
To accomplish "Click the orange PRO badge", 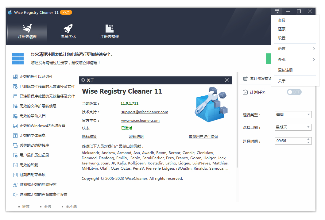I will point(66,13).
